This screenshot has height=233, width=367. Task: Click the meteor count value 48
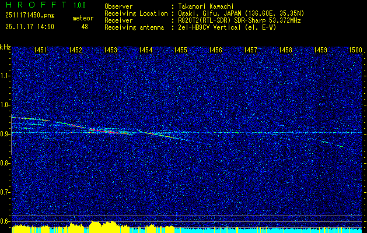(85, 27)
